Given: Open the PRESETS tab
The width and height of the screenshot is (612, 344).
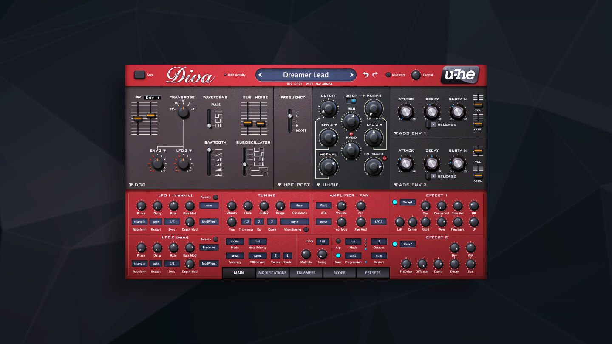Looking at the screenshot, I should tap(373, 273).
